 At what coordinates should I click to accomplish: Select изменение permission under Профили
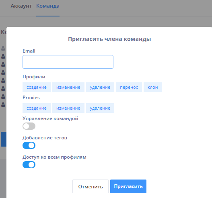coord(68,87)
